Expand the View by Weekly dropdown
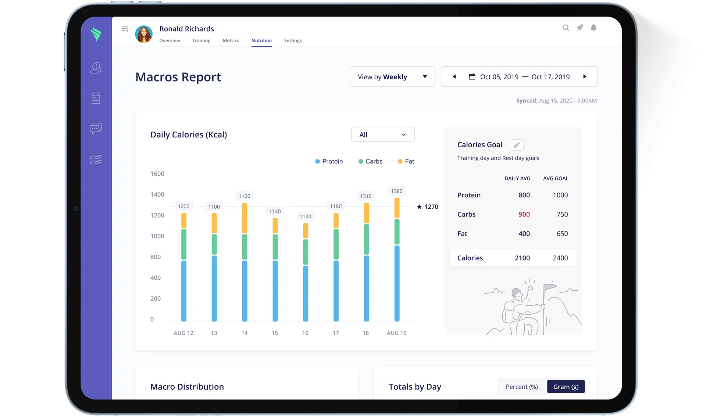 click(392, 77)
